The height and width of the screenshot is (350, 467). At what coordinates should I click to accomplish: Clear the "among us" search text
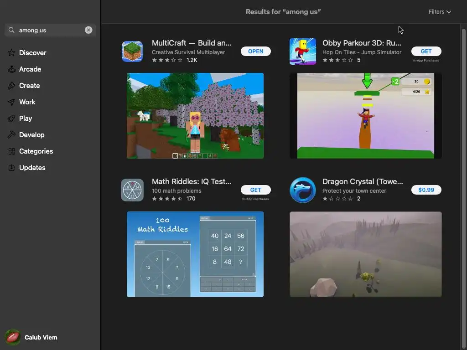[88, 30]
